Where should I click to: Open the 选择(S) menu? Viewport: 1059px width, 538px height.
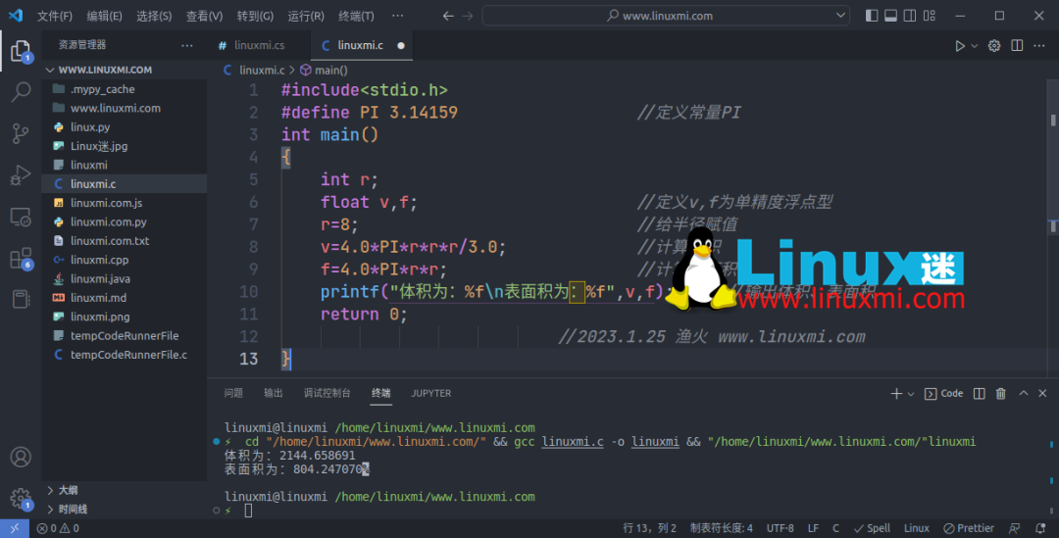click(154, 16)
